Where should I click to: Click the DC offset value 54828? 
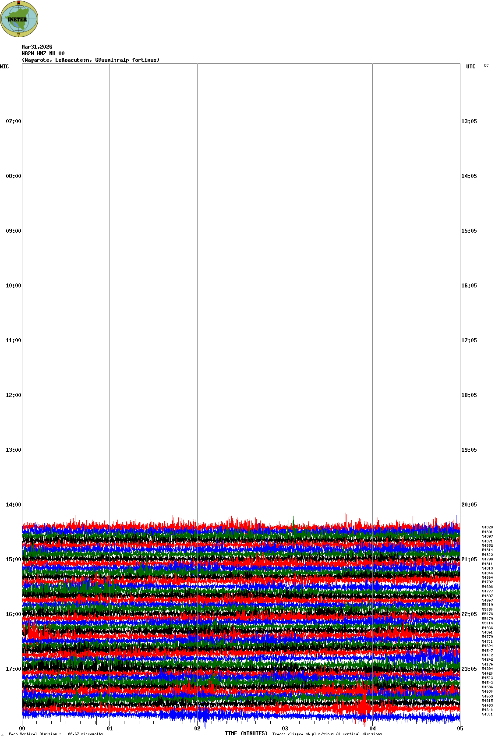point(487,527)
